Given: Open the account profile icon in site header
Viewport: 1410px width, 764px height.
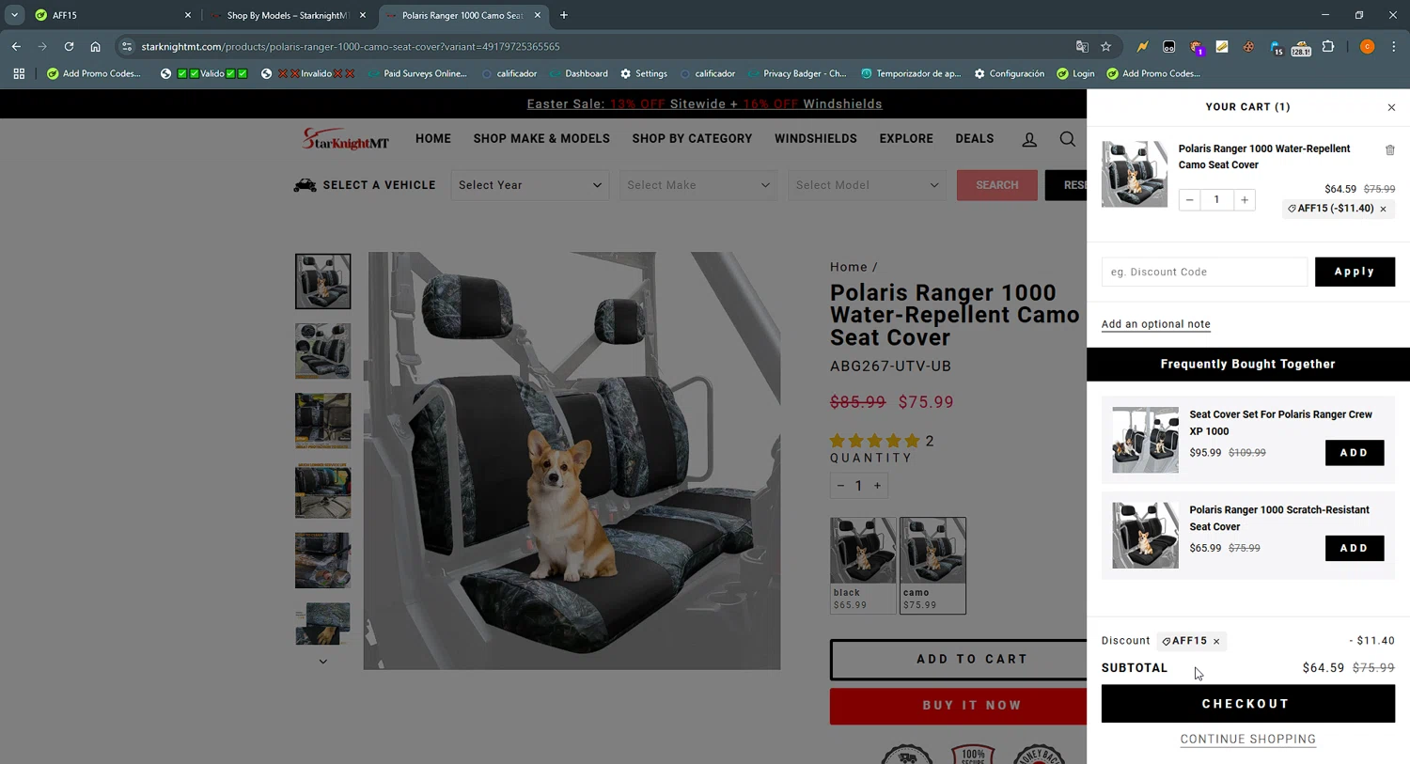Looking at the screenshot, I should pos(1029,139).
